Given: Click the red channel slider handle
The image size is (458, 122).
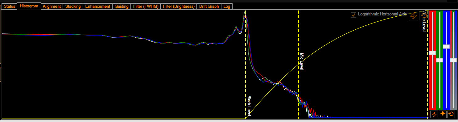Looking at the screenshot, I should pyautogui.click(x=432, y=53).
